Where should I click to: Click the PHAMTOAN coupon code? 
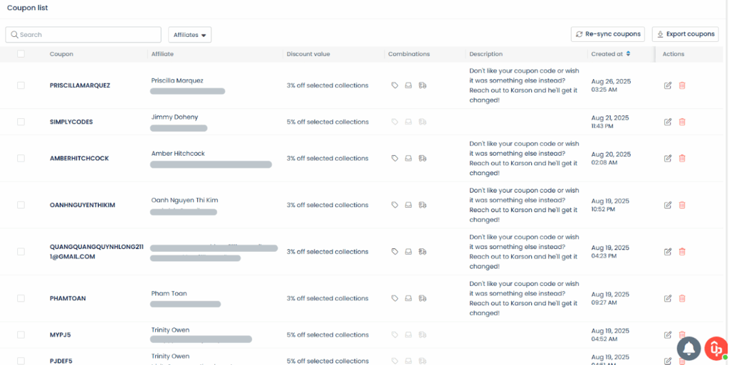(x=68, y=298)
